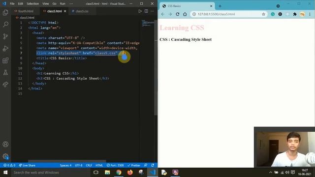315x177 pixels.
Task: Click the errors and warnings status item
Action: (x=9, y=165)
